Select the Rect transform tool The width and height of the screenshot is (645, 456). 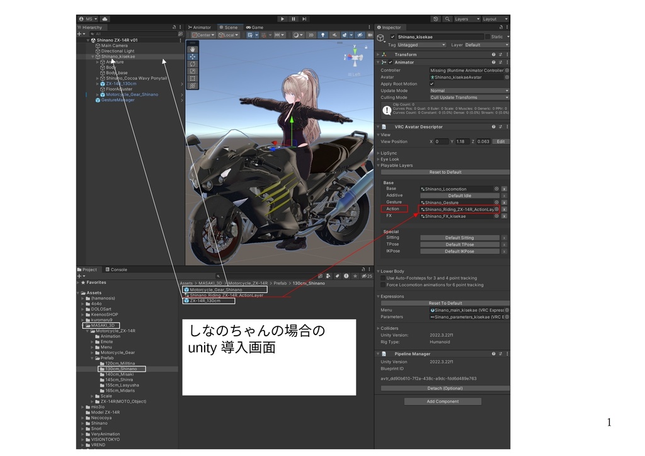click(x=193, y=79)
